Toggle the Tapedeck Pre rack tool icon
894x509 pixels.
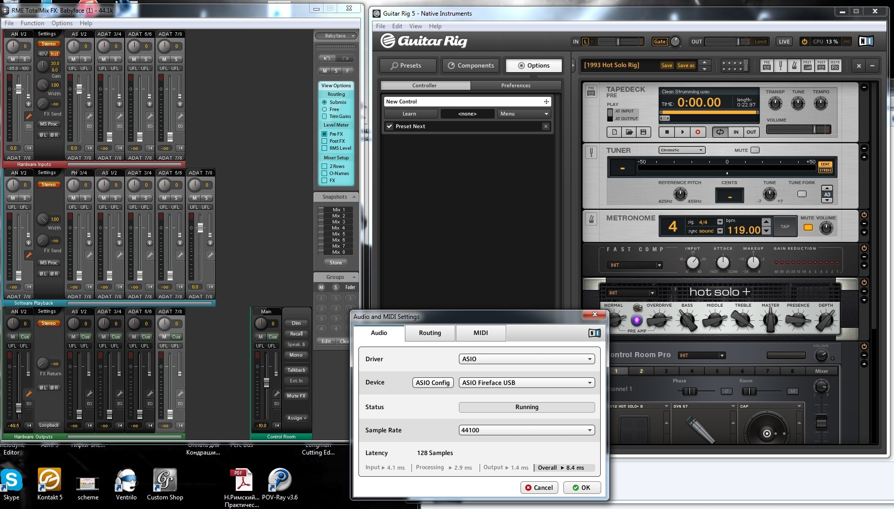(767, 66)
